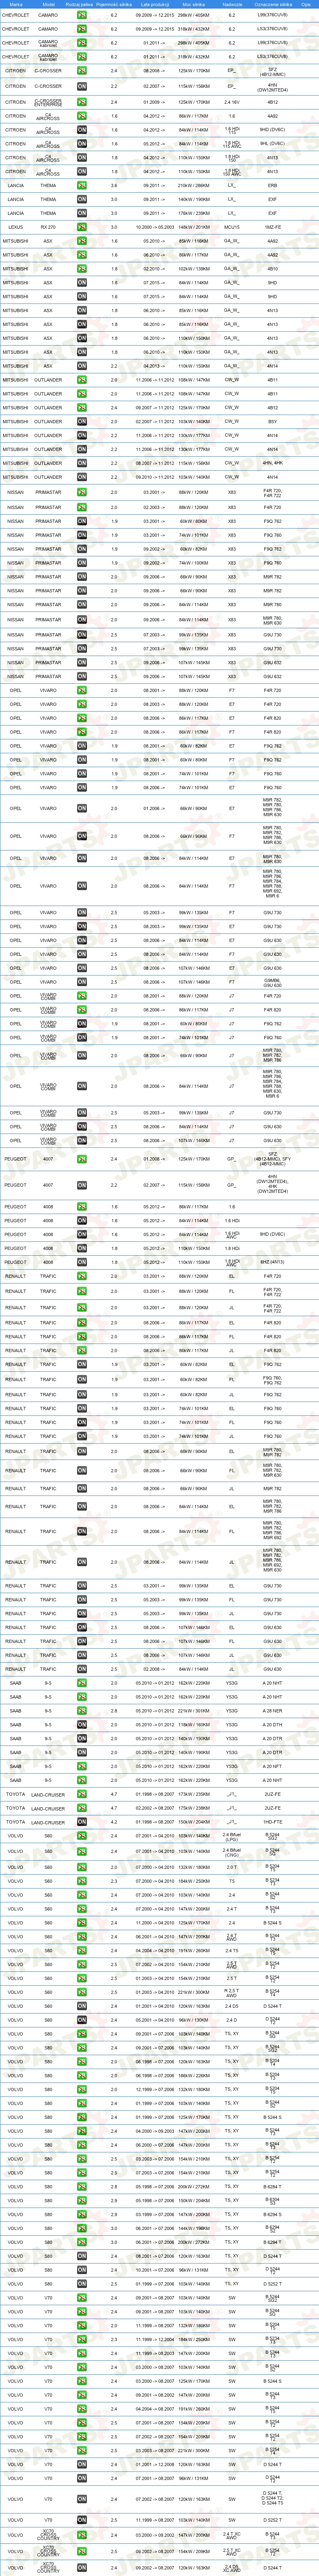The height and width of the screenshot is (2576, 319).
Task: Click the Nadwozie column header
Action: [x=232, y=4]
